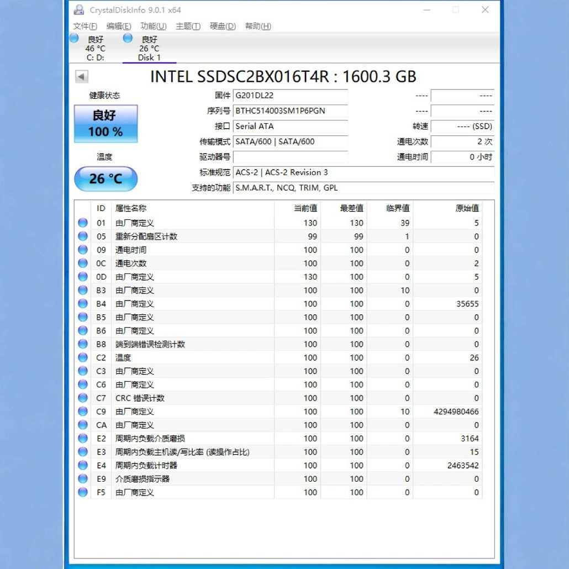Click the blue status orb for attribute B6
Image resolution: width=569 pixels, height=569 pixels.
click(83, 330)
